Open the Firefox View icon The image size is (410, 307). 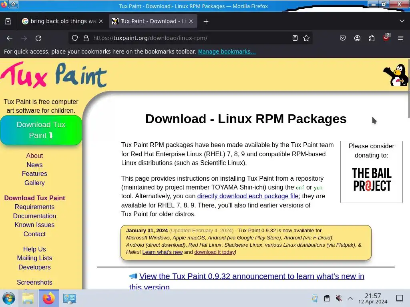[8, 21]
